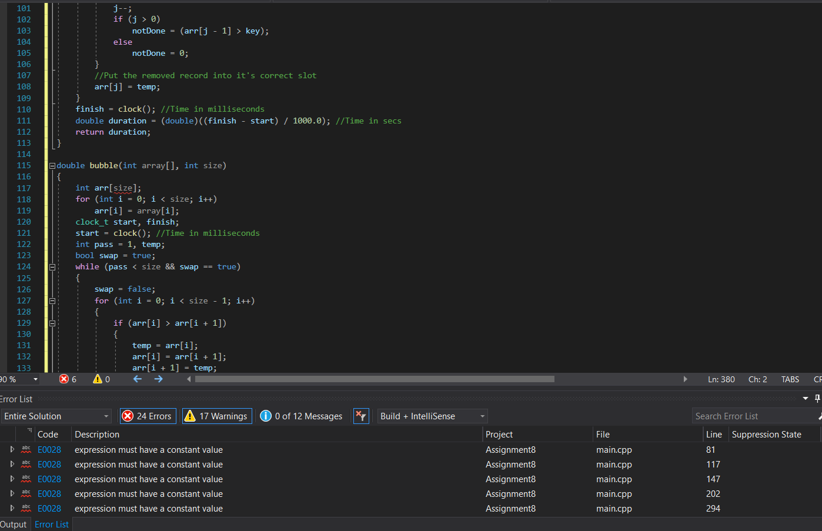Navigate backward with the left blue arrow
This screenshot has height=531, width=822.
pos(138,379)
